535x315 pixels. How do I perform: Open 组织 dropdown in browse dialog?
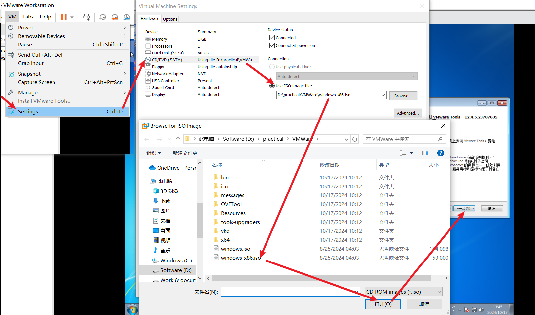154,153
